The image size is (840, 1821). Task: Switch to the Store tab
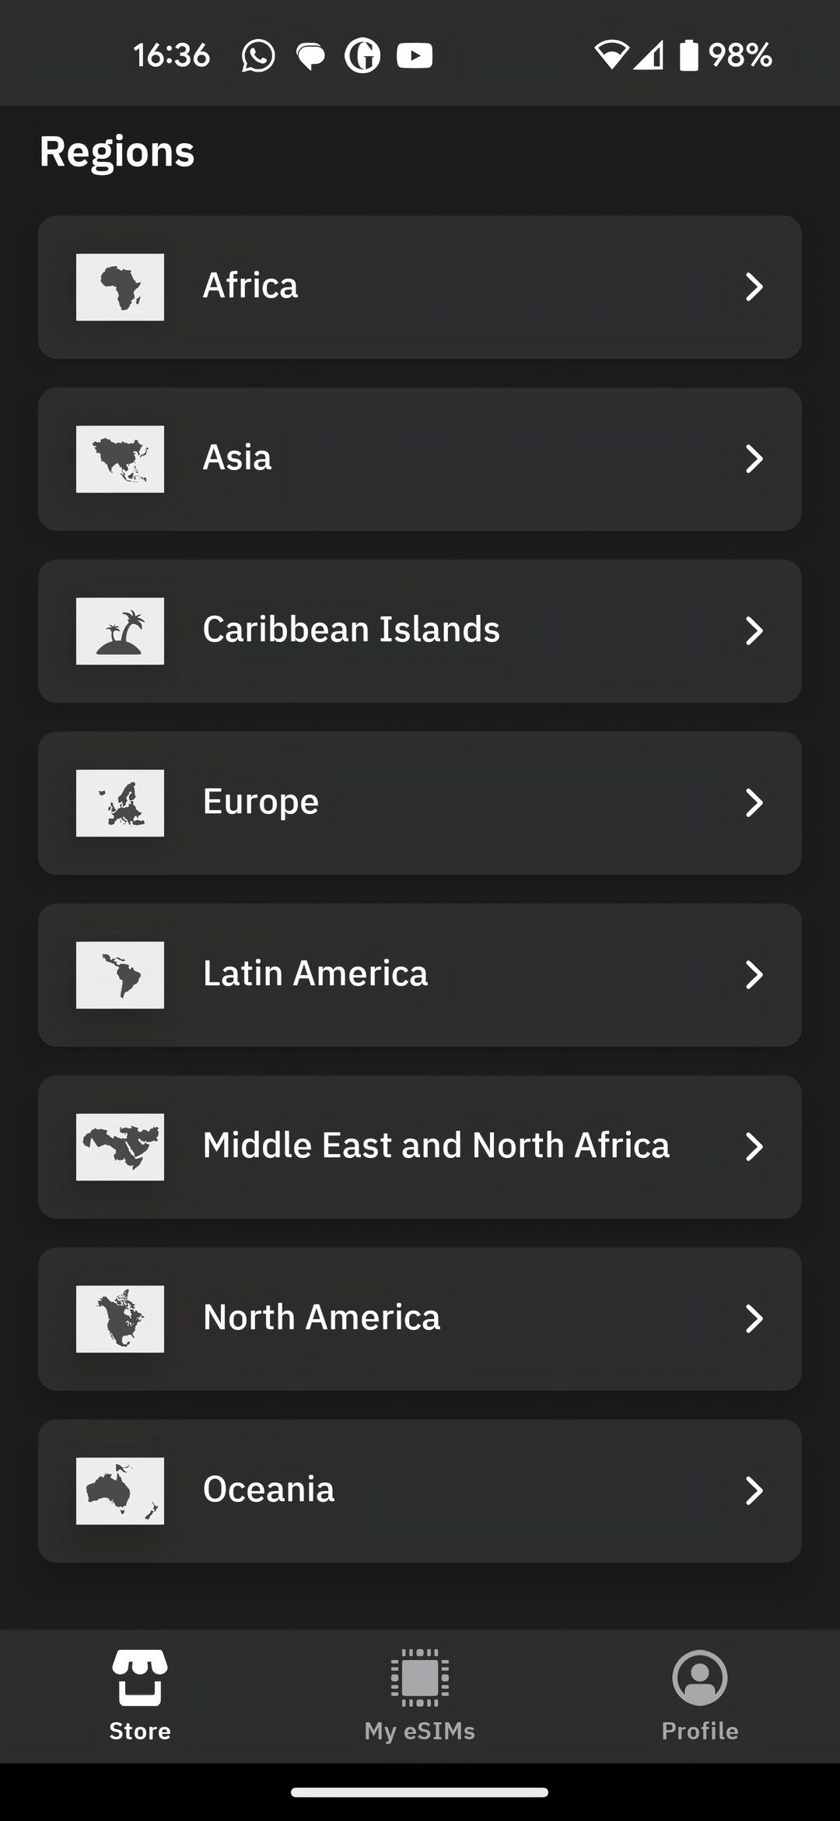[x=140, y=1696]
